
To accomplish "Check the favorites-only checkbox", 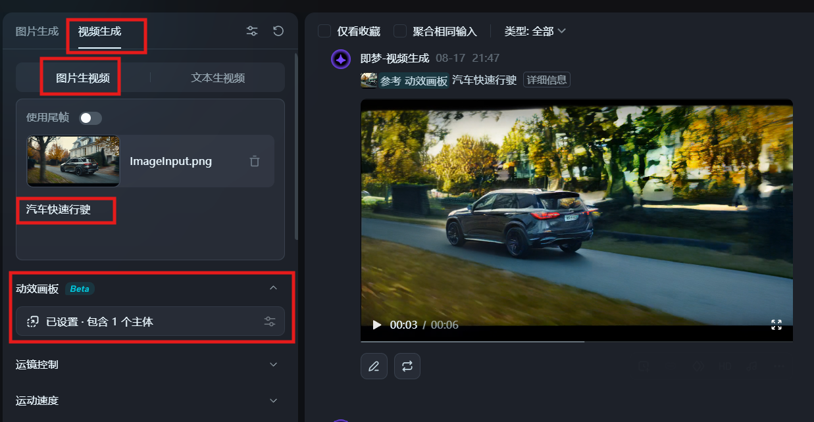I will pyautogui.click(x=324, y=31).
